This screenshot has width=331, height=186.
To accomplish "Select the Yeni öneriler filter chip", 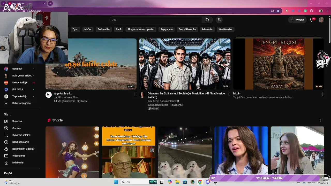I will 226,29.
